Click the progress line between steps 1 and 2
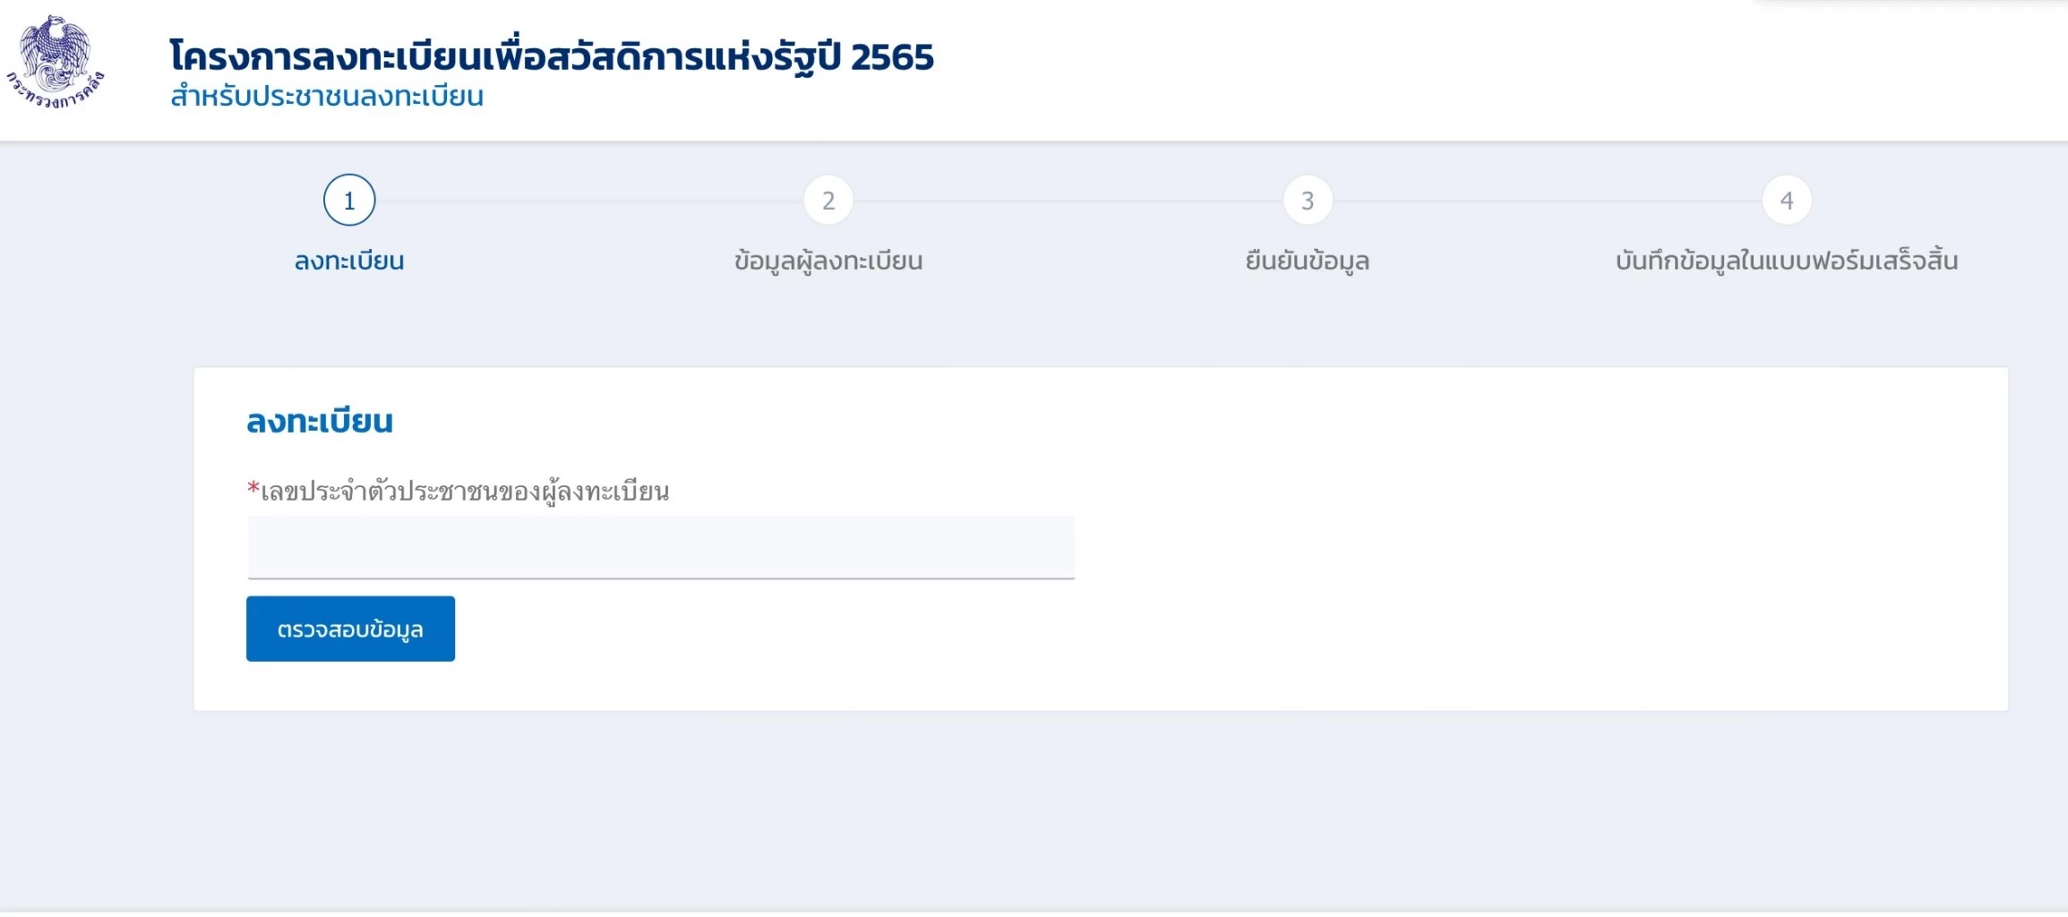Screen dimensions: 2068x917 tap(588, 201)
